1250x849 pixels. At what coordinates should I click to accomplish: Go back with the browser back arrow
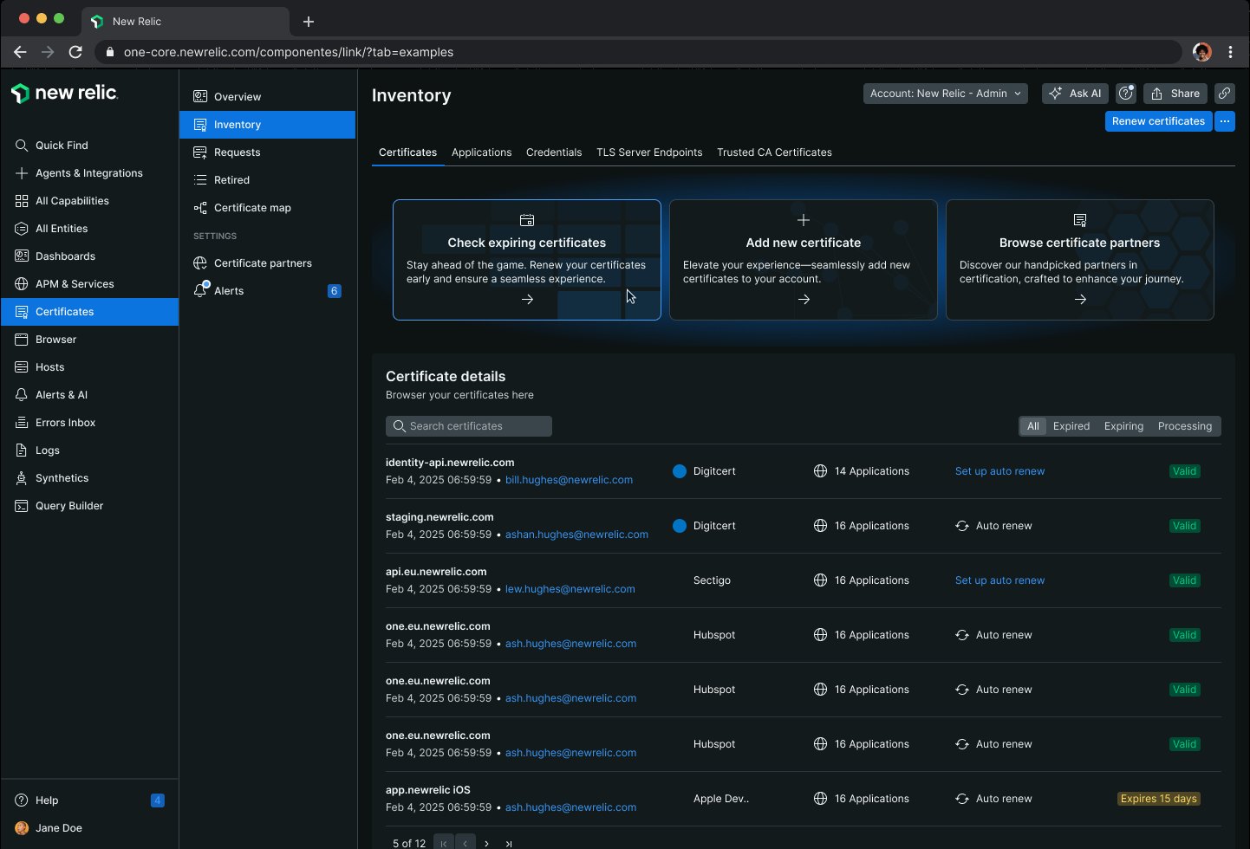point(20,52)
